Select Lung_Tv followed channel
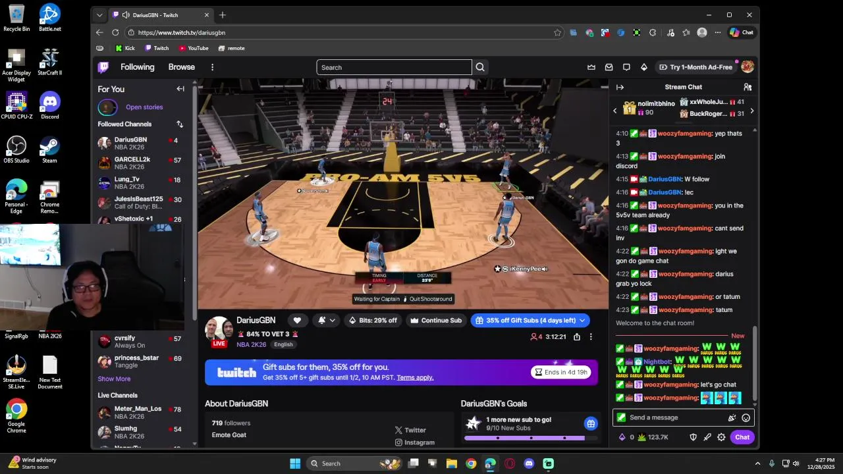 click(x=140, y=183)
